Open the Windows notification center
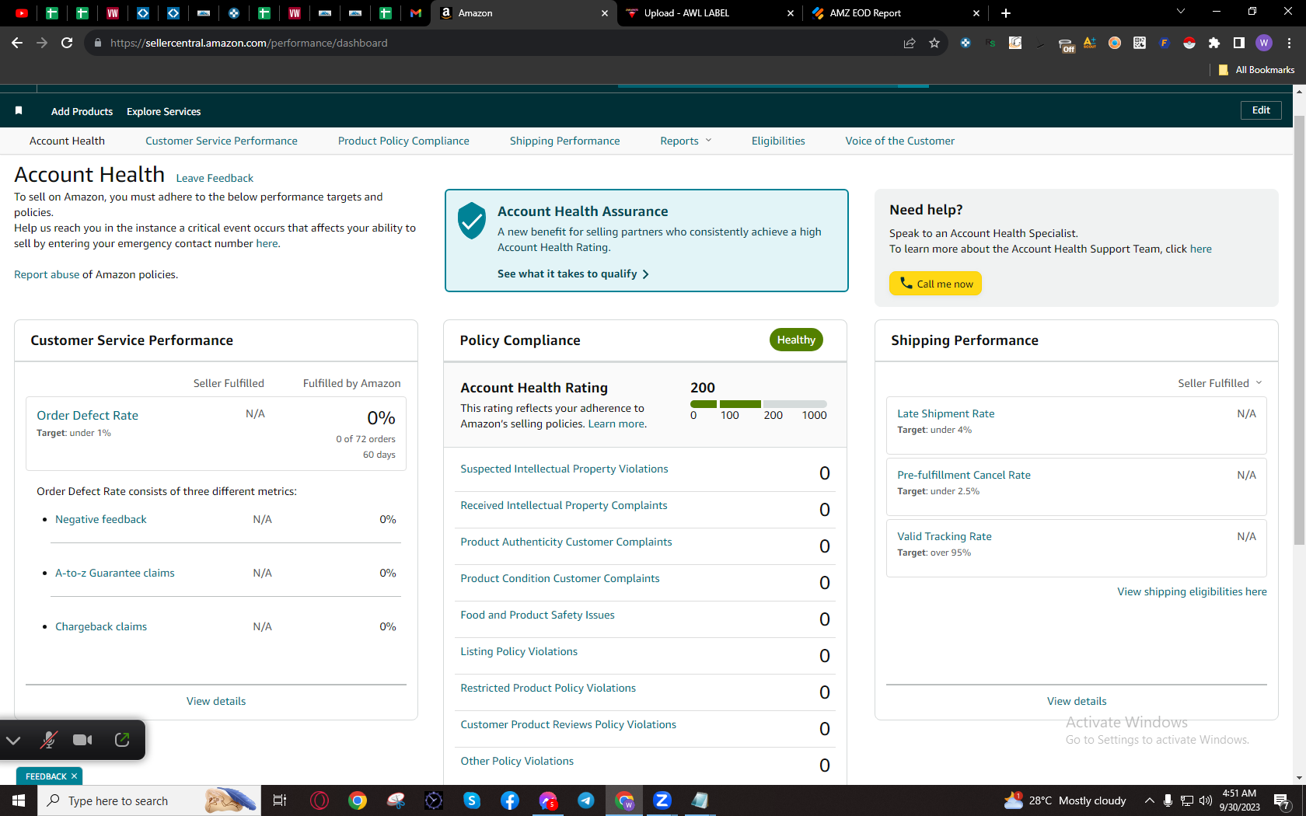1306x816 pixels. [1283, 801]
